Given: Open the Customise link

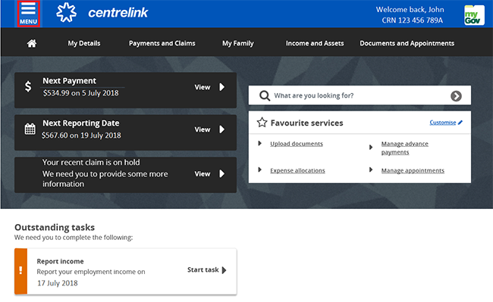Looking at the screenshot, I should click(443, 123).
